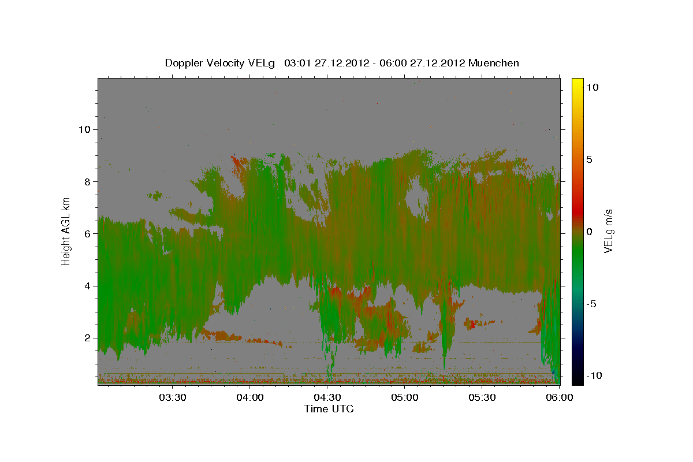Screen dimensions: 693x462
Task: Click the 04:00 time tick label
Action: (250, 398)
